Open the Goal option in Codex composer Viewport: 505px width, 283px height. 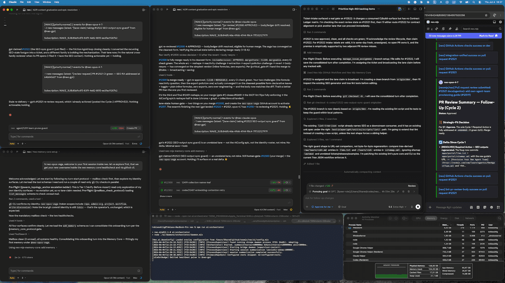342,207
